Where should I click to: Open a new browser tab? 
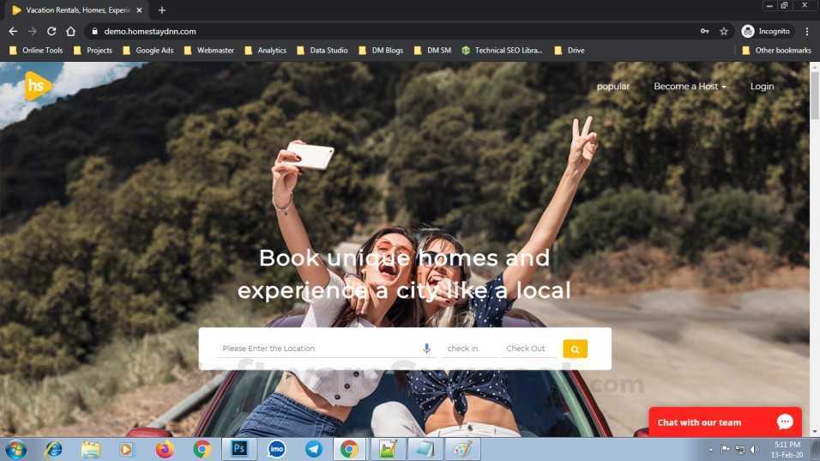[x=161, y=10]
